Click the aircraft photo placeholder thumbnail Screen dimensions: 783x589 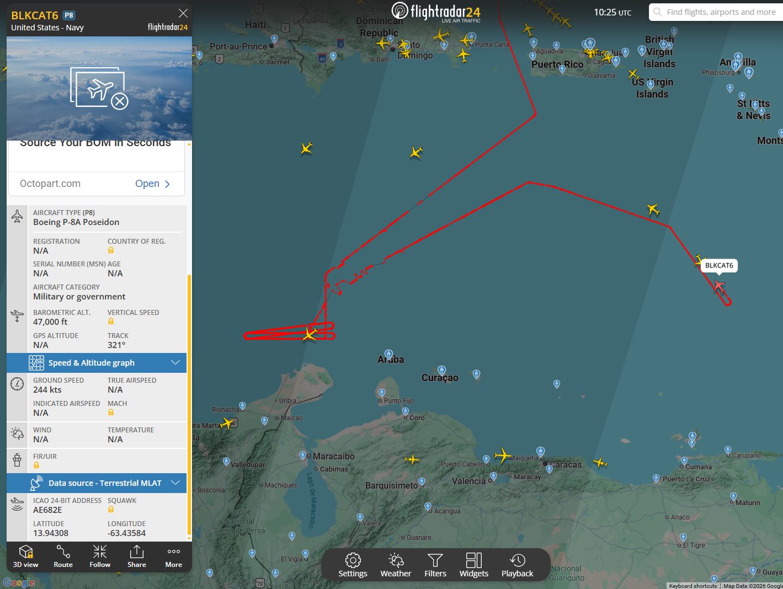pyautogui.click(x=99, y=88)
